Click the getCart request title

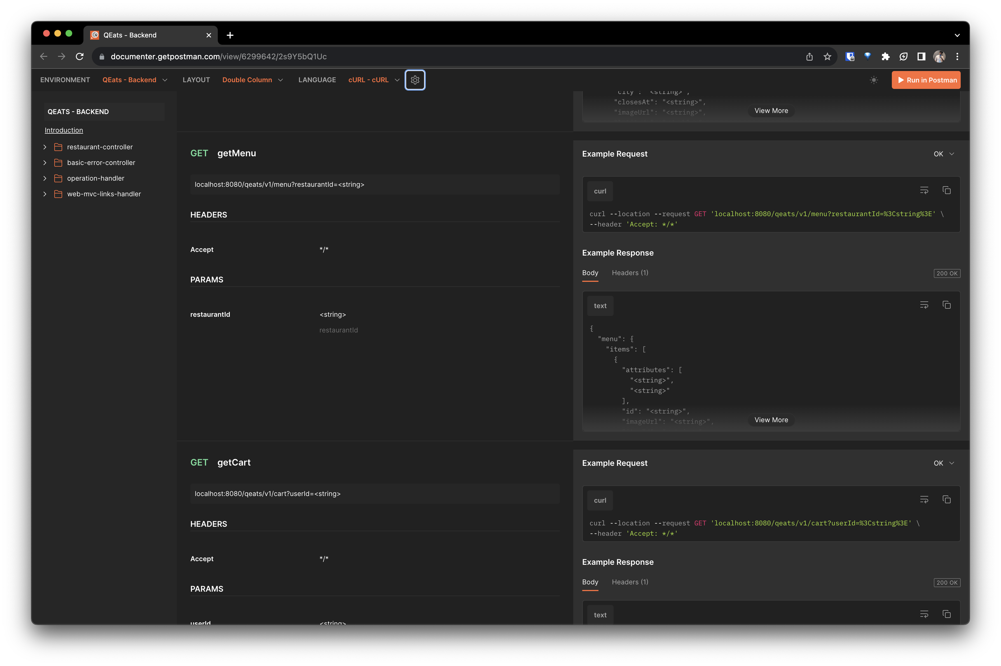coord(234,462)
